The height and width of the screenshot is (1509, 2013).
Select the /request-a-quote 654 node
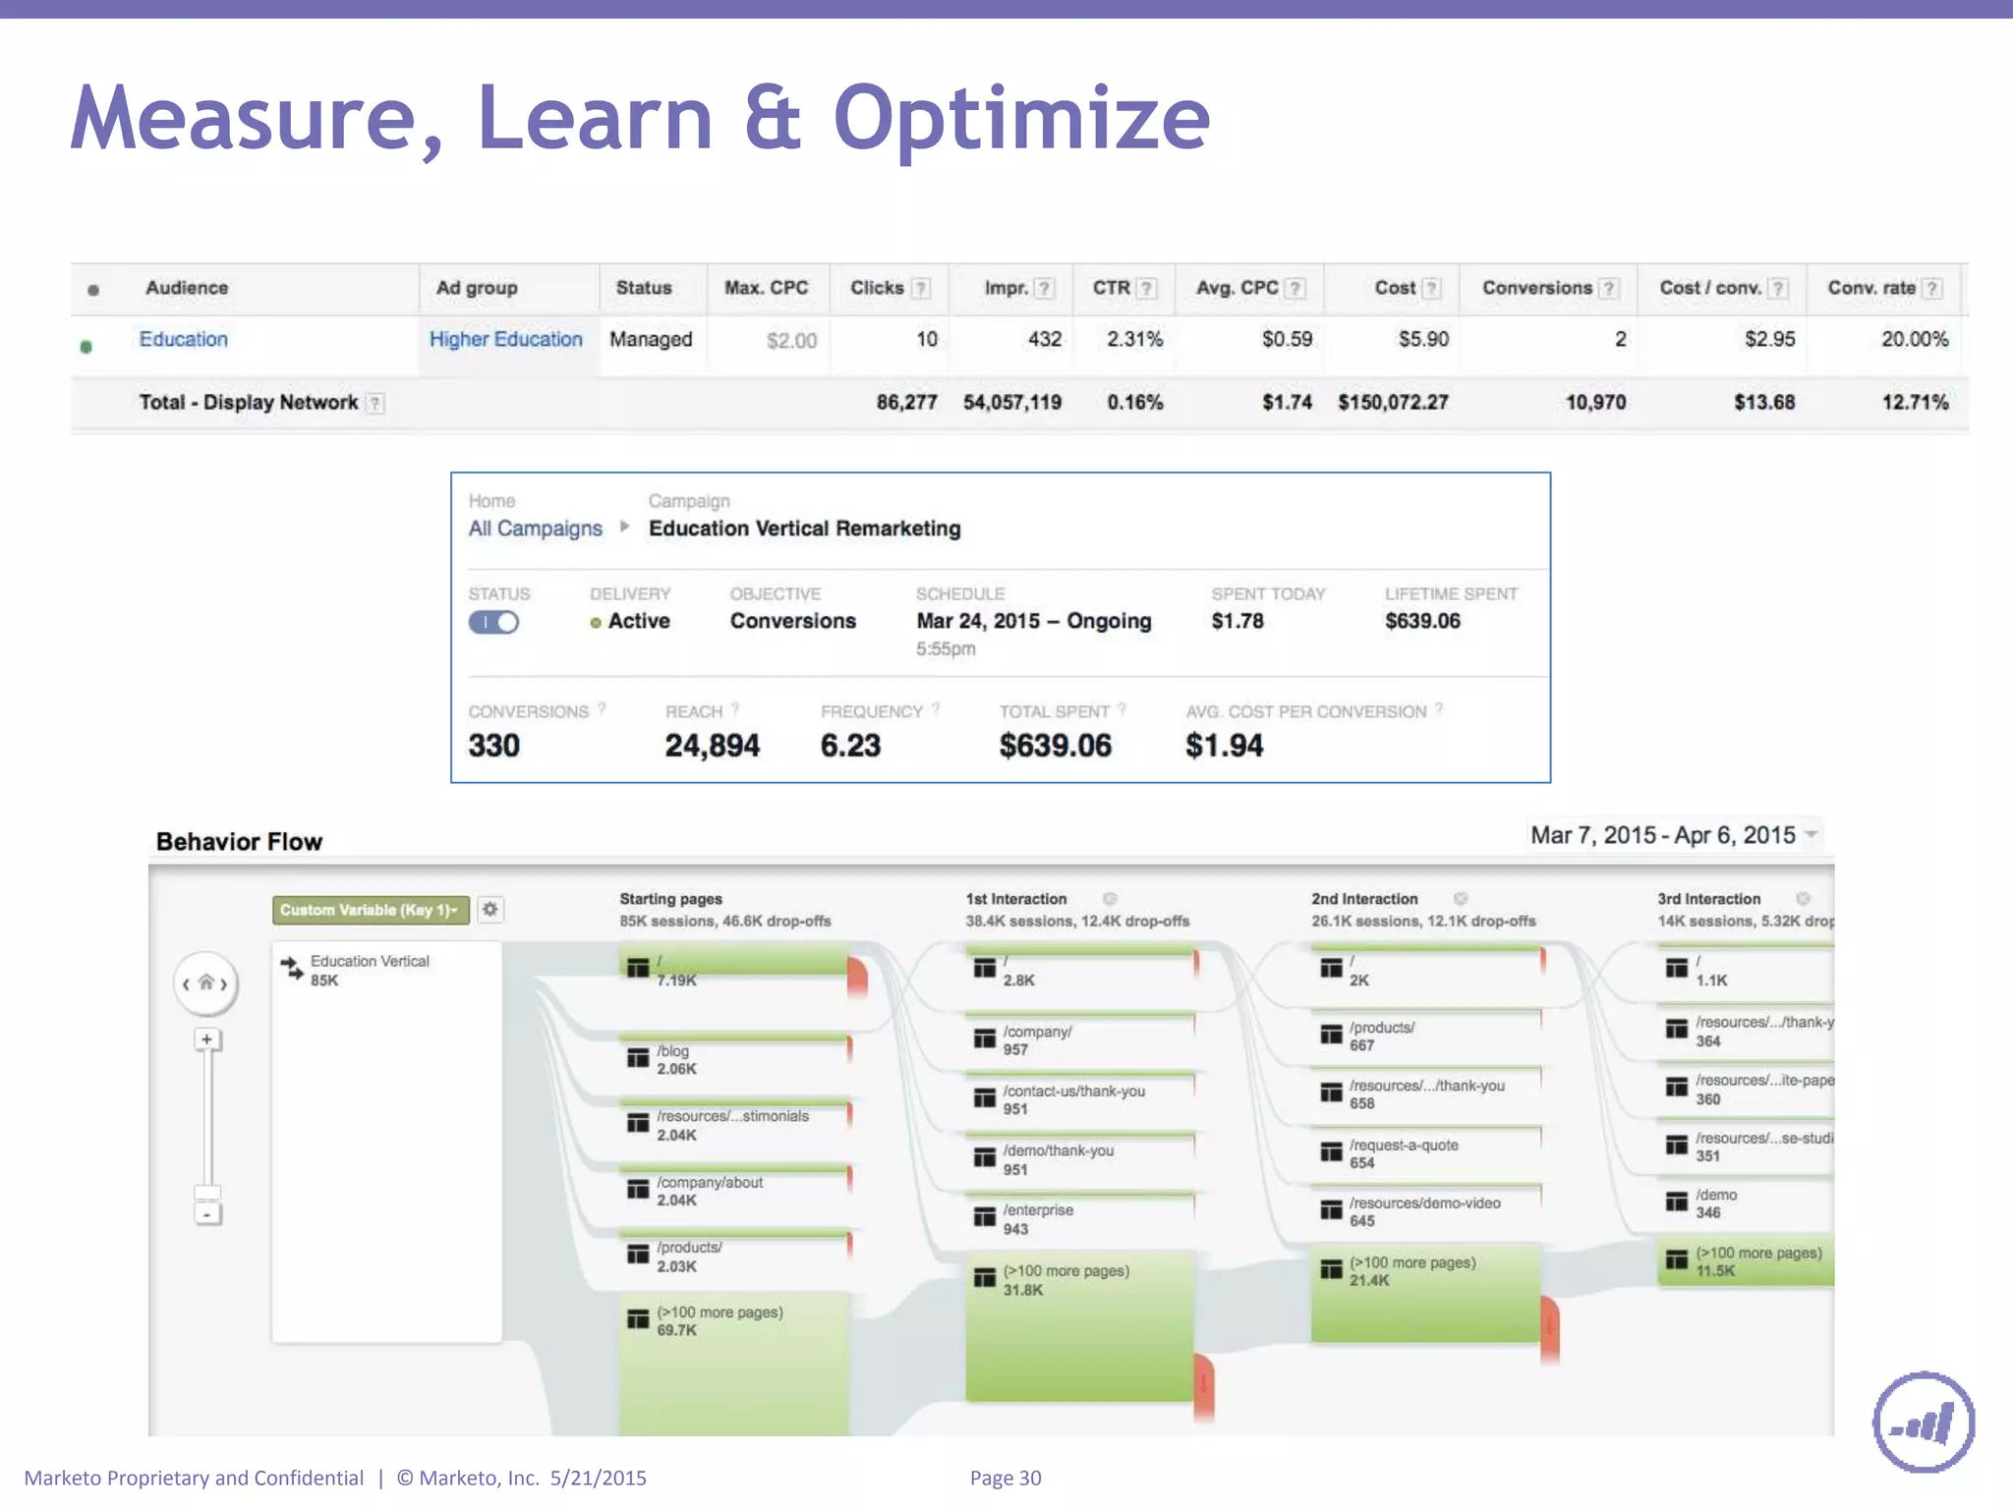(x=1426, y=1149)
